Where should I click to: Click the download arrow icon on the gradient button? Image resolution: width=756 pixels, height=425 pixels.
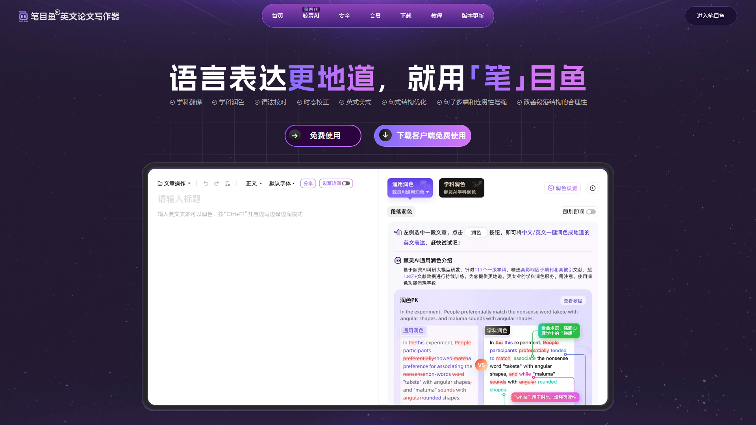pos(385,135)
